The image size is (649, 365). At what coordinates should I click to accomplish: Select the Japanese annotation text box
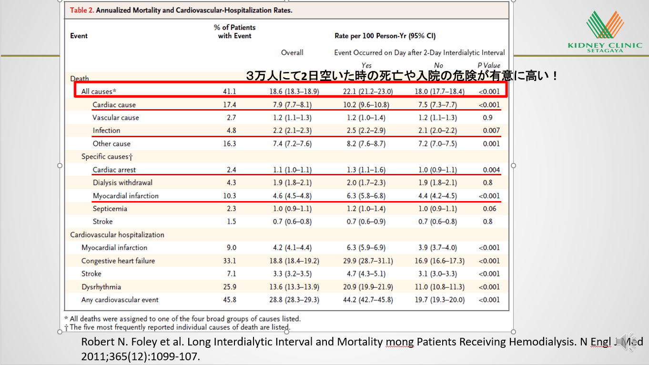pos(402,76)
